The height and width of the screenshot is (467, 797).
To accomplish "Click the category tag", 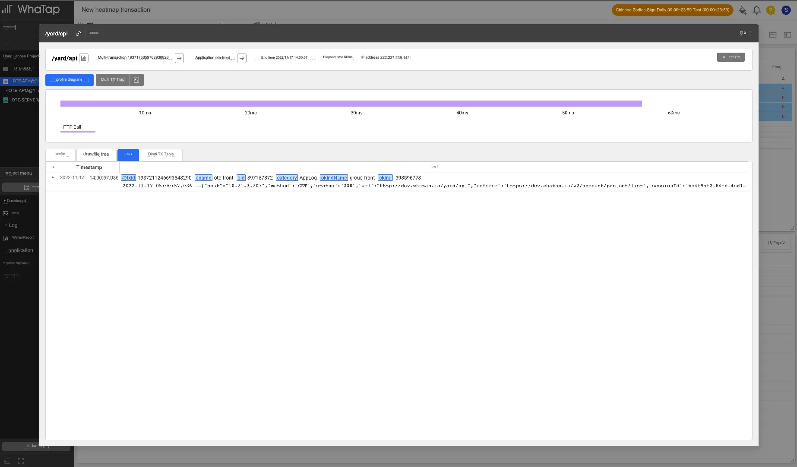I will 287,178.
